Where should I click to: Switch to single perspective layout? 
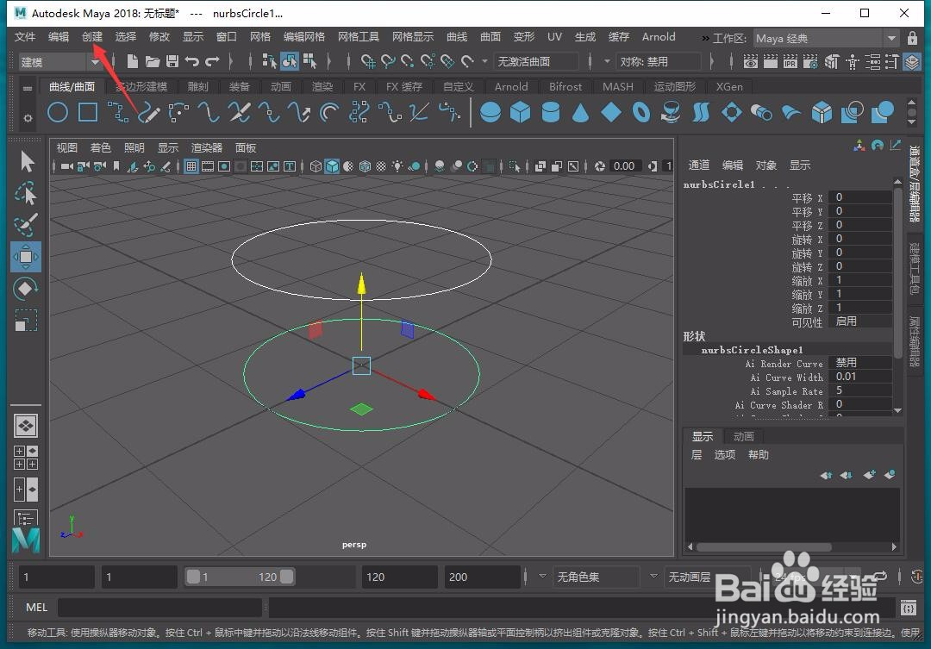26,425
